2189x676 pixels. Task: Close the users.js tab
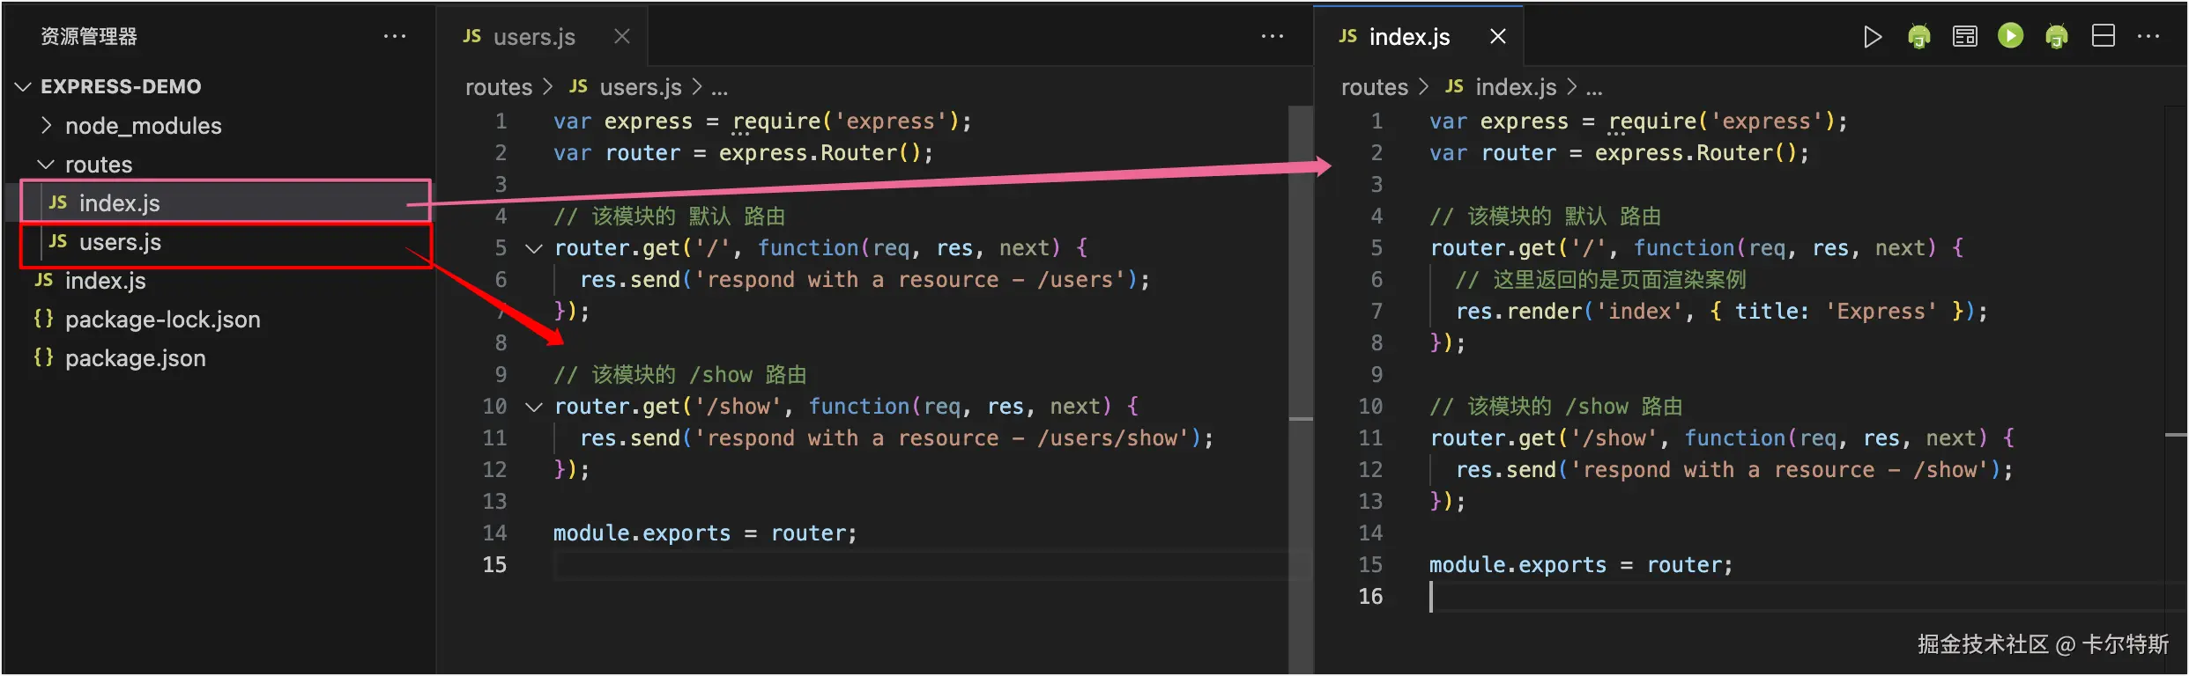[622, 37]
